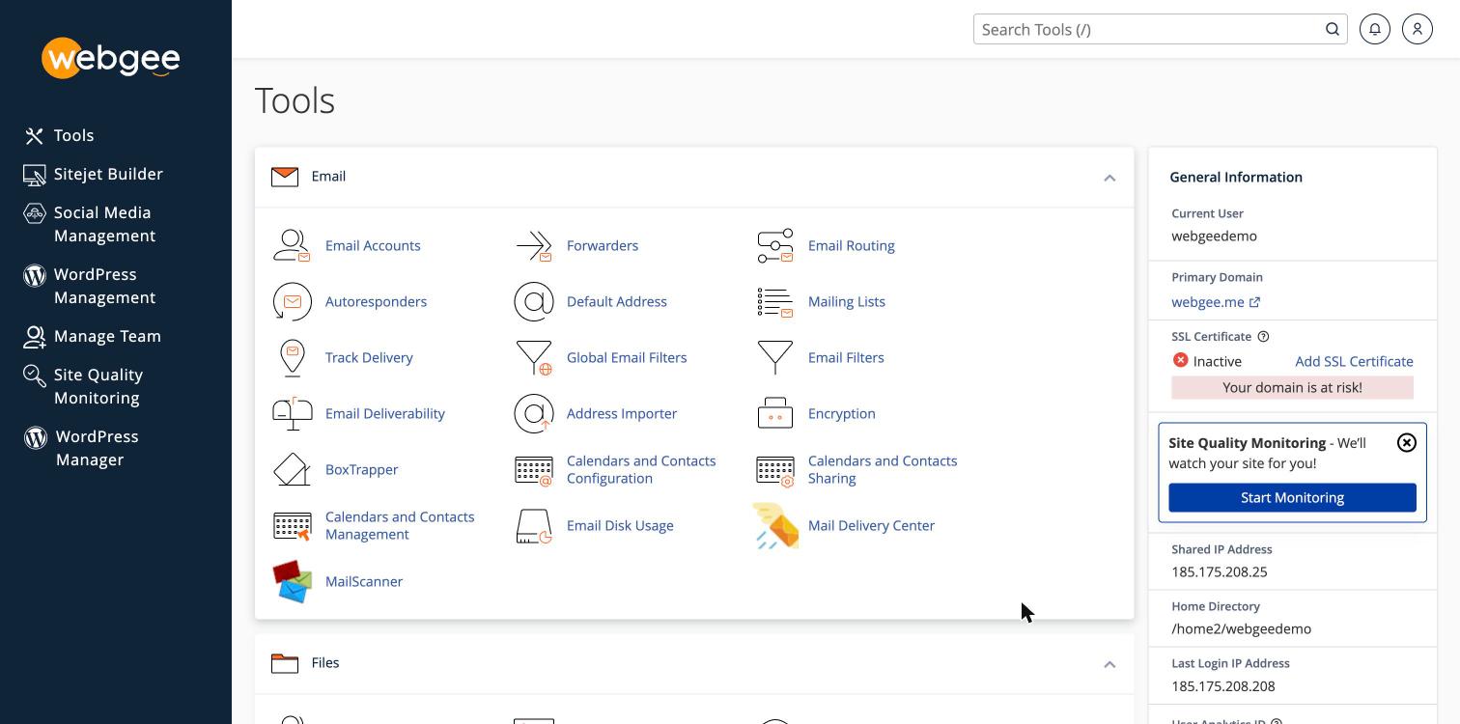The image size is (1460, 724).
Task: Click the MailScanner envelopes icon
Action: 292,581
